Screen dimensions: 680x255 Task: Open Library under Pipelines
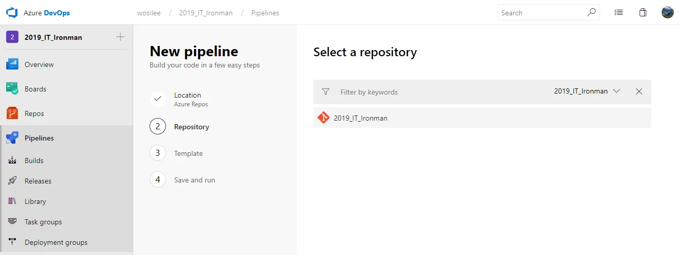(67, 201)
